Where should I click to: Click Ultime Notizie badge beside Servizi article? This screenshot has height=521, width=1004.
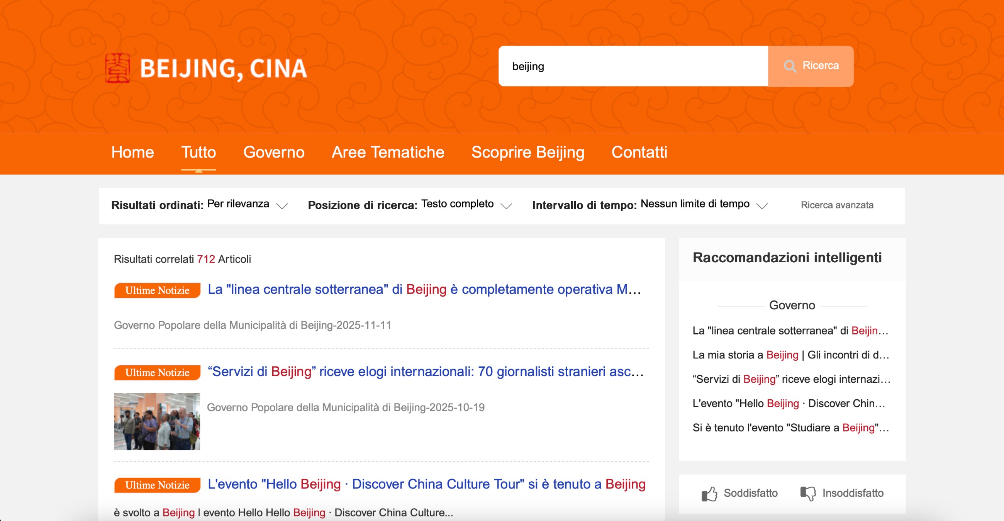[x=157, y=373]
